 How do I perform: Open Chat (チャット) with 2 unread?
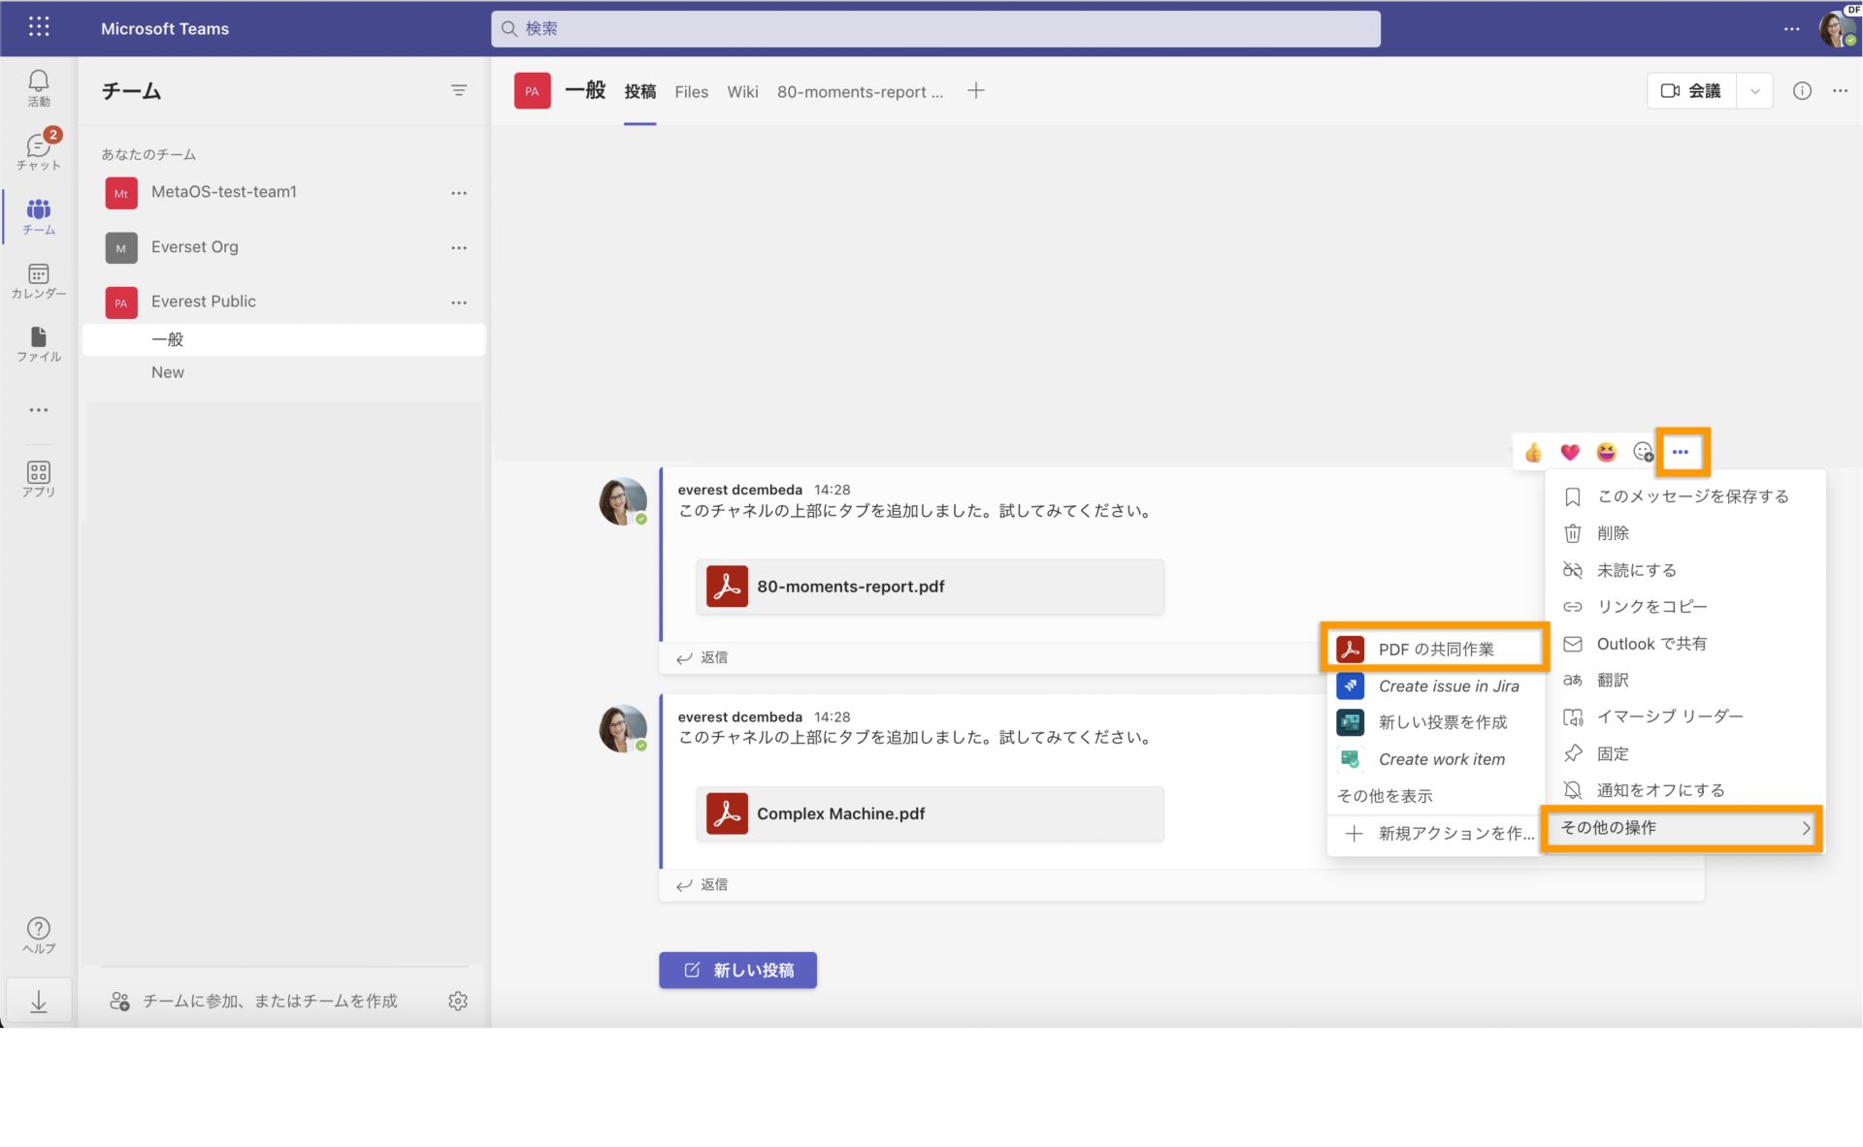point(39,151)
